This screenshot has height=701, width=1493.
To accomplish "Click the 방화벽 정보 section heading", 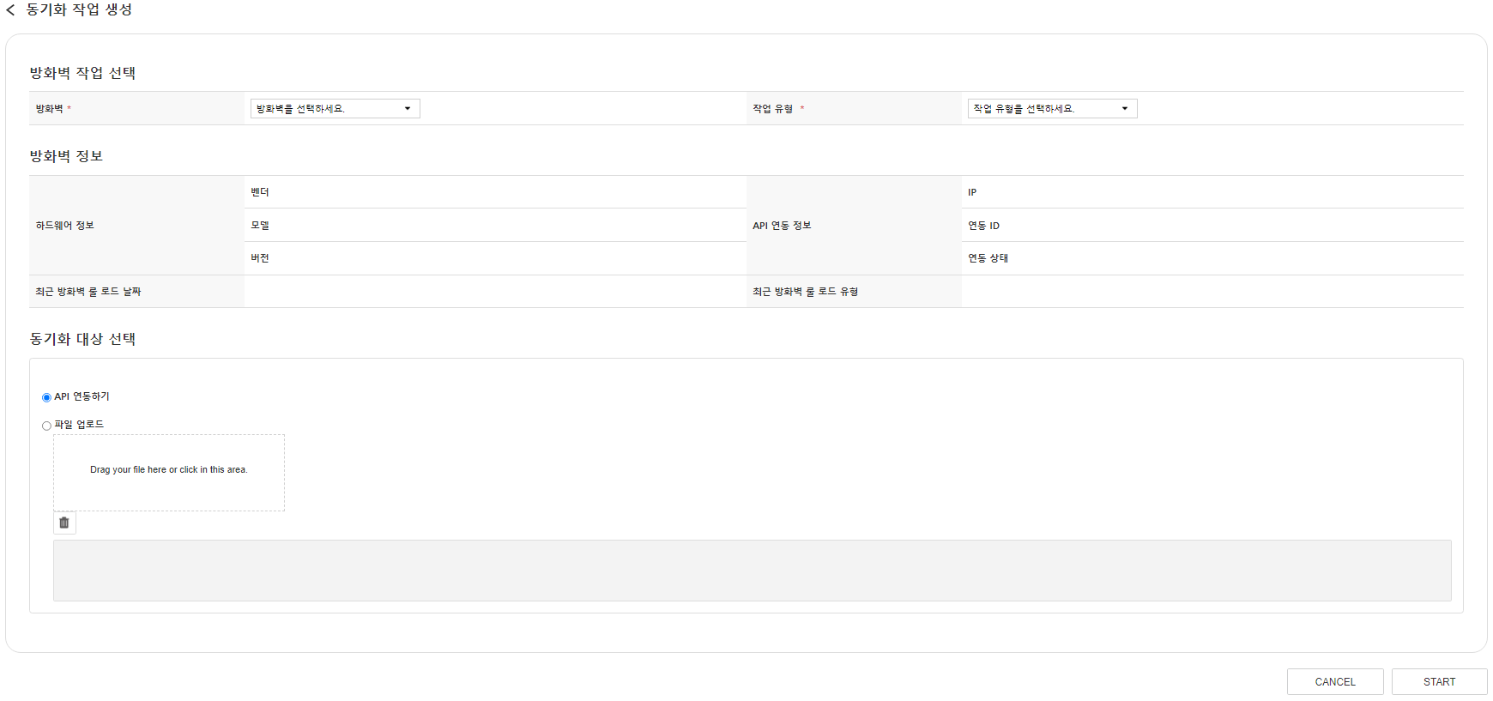I will click(x=66, y=156).
